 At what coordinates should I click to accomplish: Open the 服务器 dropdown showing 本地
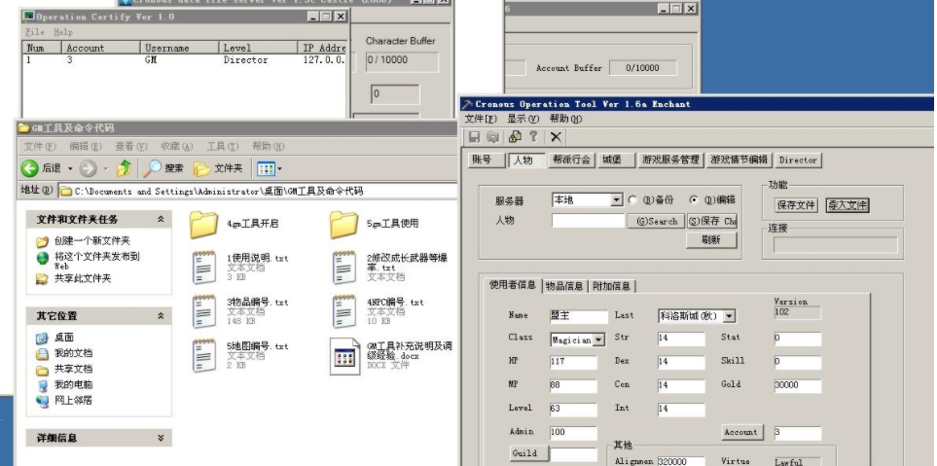616,200
